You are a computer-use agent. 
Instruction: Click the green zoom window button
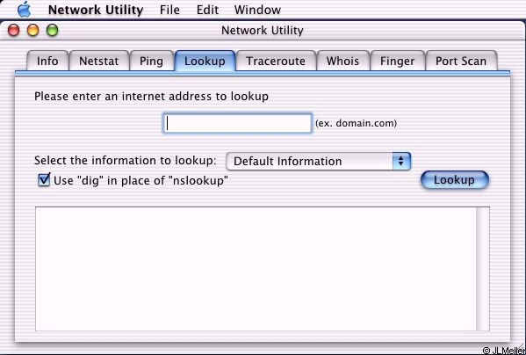pyautogui.click(x=53, y=30)
